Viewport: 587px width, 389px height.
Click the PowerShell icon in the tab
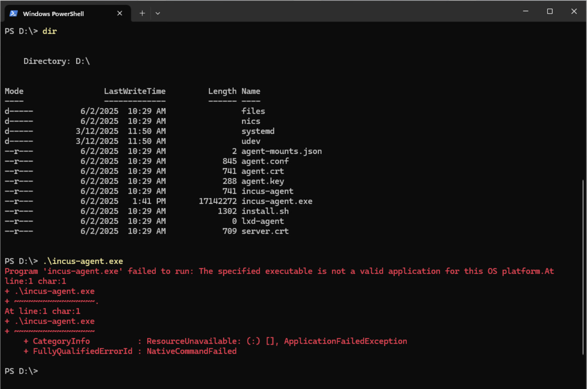pos(14,13)
